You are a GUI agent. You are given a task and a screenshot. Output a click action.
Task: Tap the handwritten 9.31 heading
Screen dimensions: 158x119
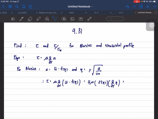(x=77, y=31)
